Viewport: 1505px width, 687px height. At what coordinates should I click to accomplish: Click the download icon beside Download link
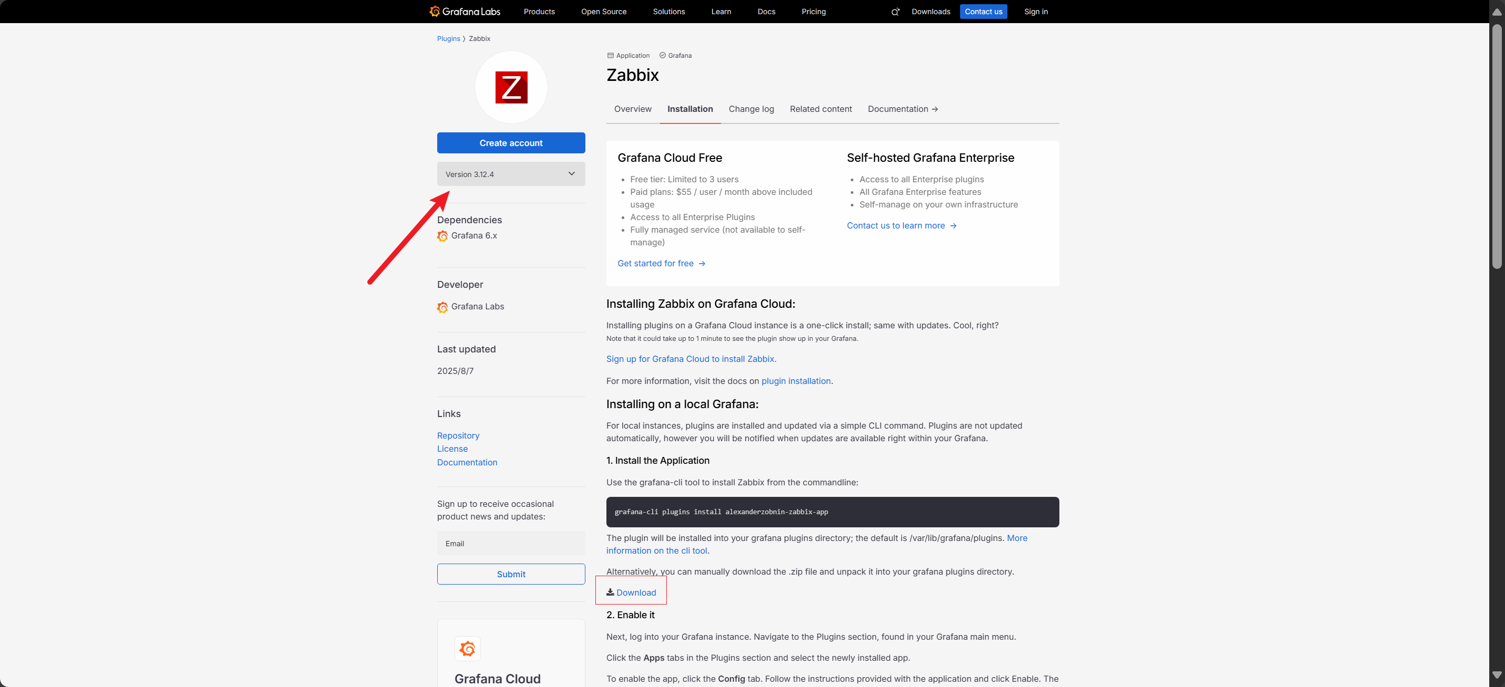pyautogui.click(x=610, y=592)
